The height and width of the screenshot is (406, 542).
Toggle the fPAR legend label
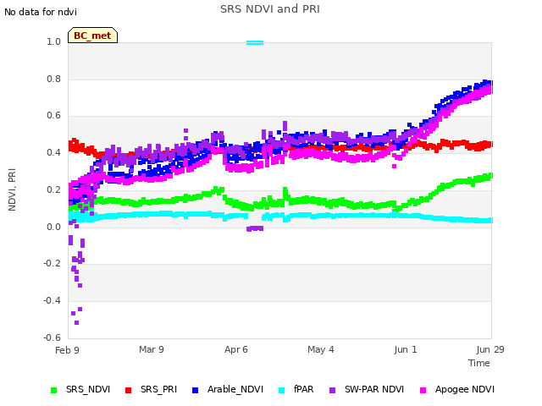303,389
